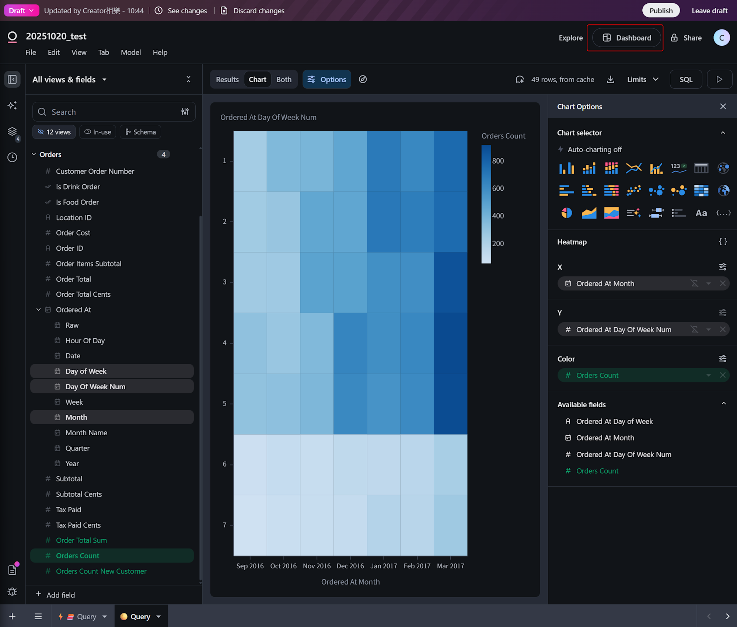Image resolution: width=737 pixels, height=627 pixels.
Task: Select the pie chart type icon
Action: click(566, 213)
